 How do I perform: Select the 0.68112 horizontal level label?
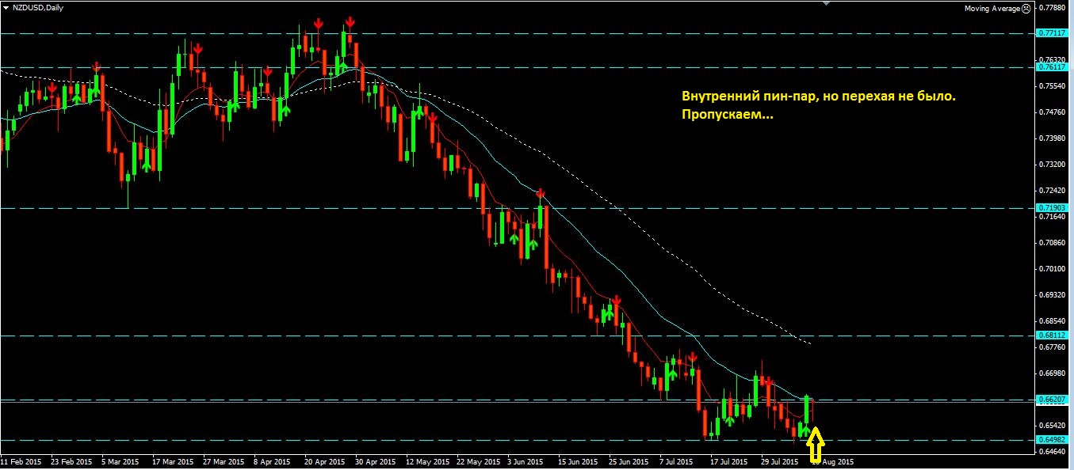click(1051, 335)
